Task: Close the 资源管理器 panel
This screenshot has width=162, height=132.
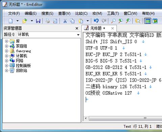Action: [77, 28]
